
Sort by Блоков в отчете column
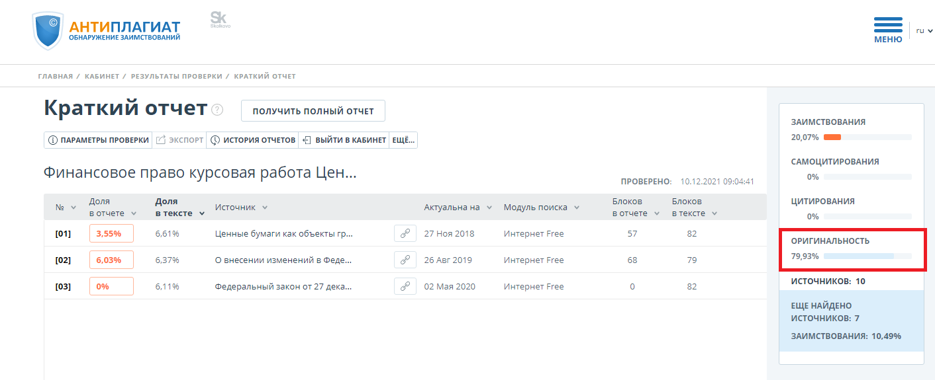[657, 213]
